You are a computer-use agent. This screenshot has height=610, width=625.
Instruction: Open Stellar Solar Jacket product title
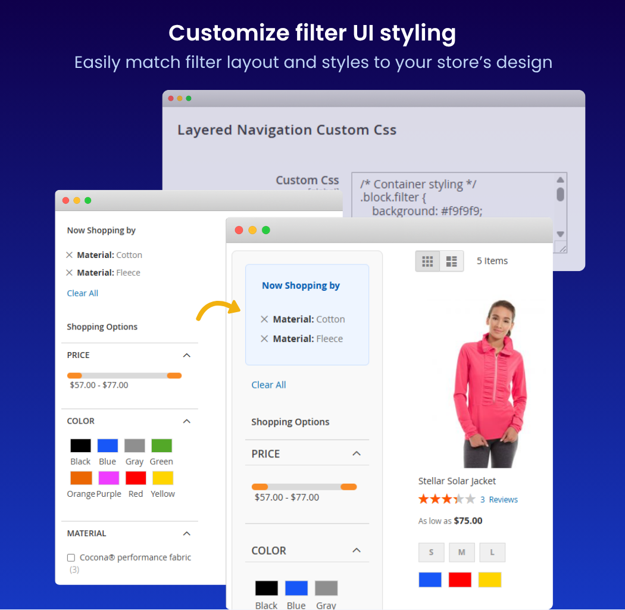pyautogui.click(x=457, y=481)
